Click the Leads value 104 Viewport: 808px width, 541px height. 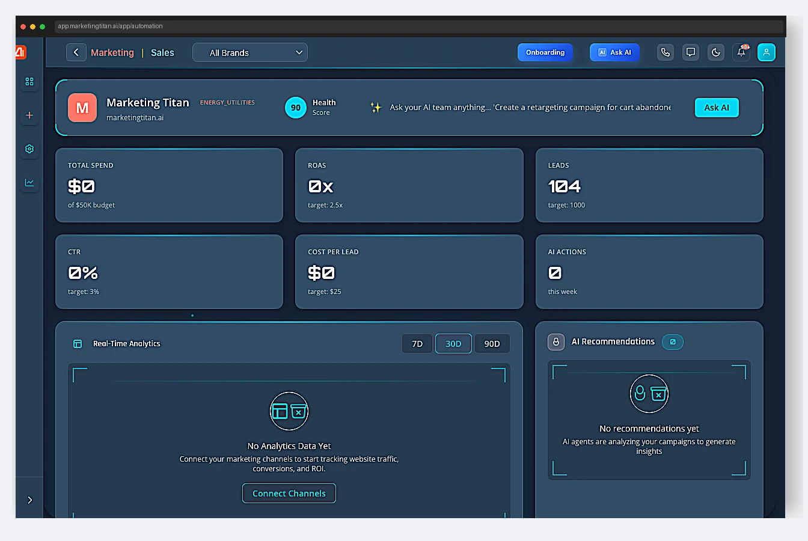tap(565, 186)
